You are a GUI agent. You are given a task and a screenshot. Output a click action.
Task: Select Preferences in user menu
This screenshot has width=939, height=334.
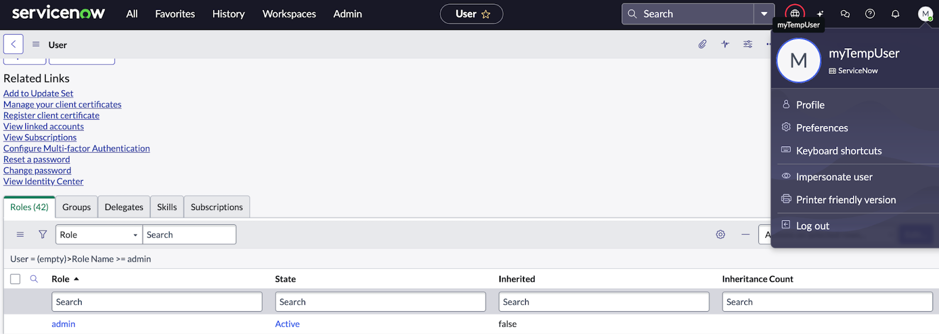point(822,127)
